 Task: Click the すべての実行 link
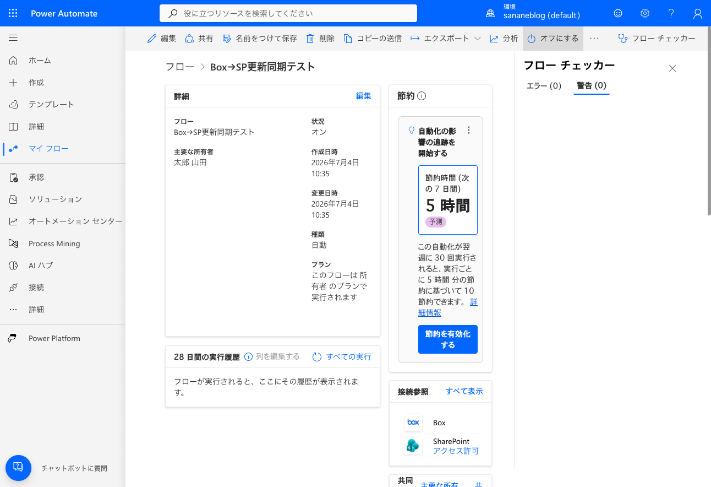(x=342, y=356)
